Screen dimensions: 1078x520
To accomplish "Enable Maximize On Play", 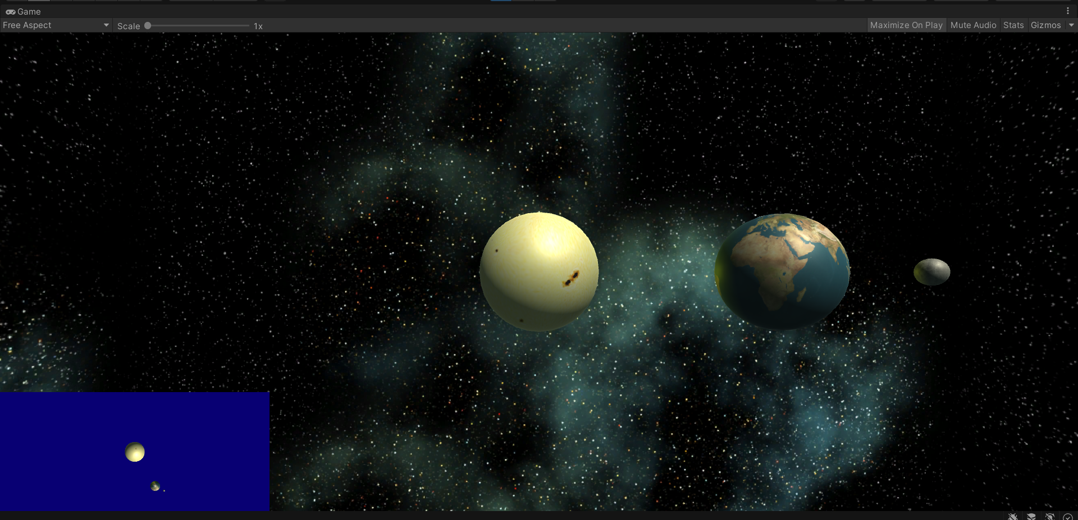I will (906, 25).
